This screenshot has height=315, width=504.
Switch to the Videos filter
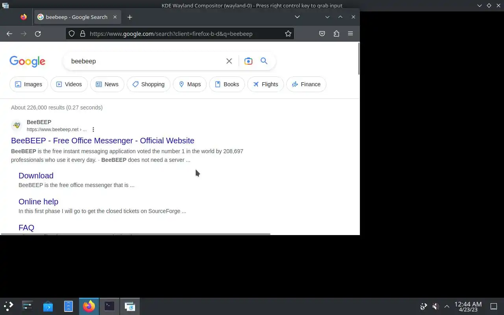pos(69,84)
